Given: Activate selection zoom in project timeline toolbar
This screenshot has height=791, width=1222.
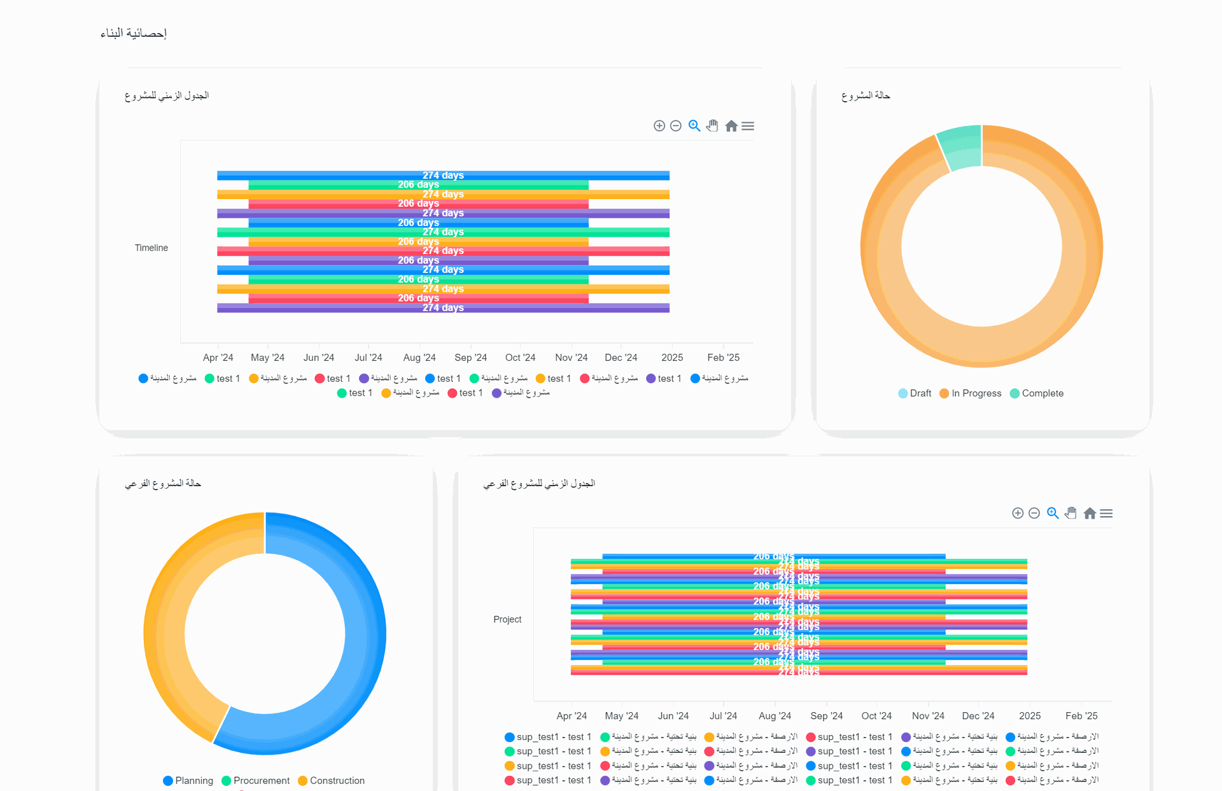Looking at the screenshot, I should point(694,126).
